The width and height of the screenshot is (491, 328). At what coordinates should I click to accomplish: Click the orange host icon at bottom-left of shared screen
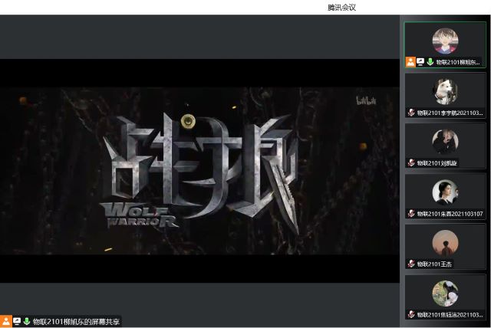[6, 321]
